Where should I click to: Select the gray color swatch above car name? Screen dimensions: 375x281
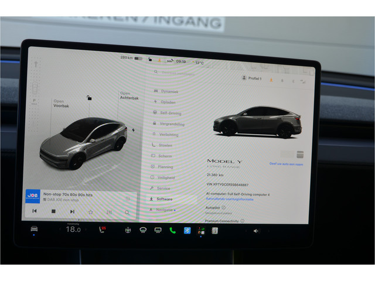300,155
